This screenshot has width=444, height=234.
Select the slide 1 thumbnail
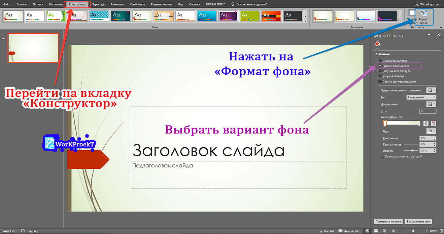click(x=33, y=48)
